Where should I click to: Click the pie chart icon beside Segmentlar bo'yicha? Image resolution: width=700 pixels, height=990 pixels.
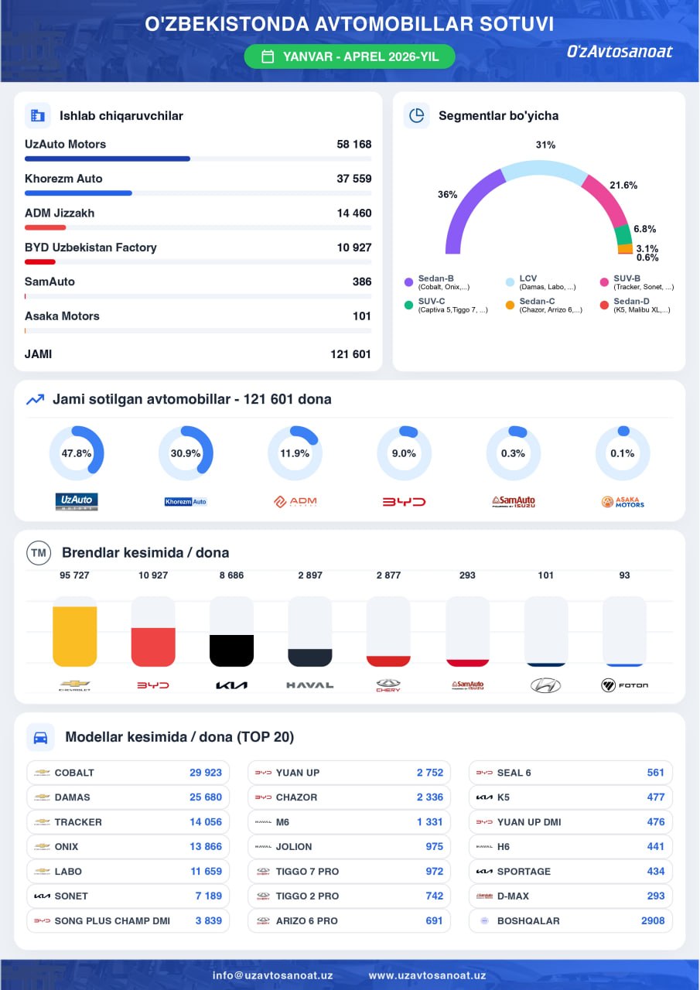click(x=417, y=116)
